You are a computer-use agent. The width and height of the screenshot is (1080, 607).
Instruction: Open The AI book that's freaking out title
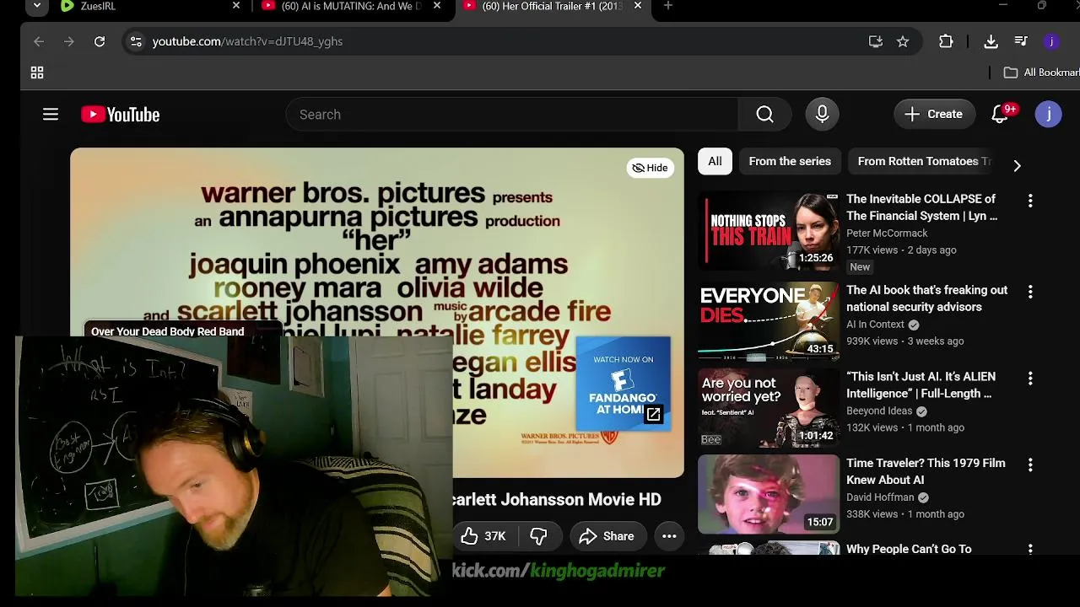927,298
